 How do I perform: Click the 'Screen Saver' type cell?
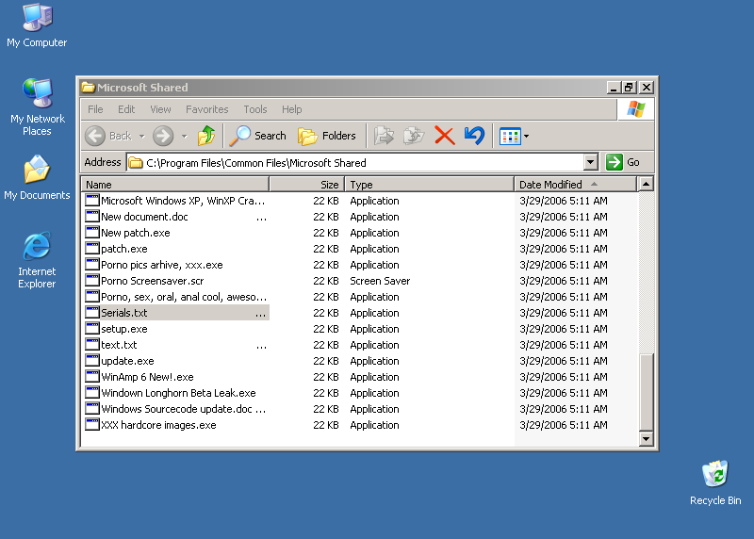pos(380,281)
